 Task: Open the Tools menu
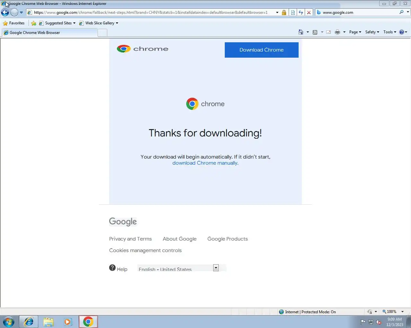click(390, 32)
